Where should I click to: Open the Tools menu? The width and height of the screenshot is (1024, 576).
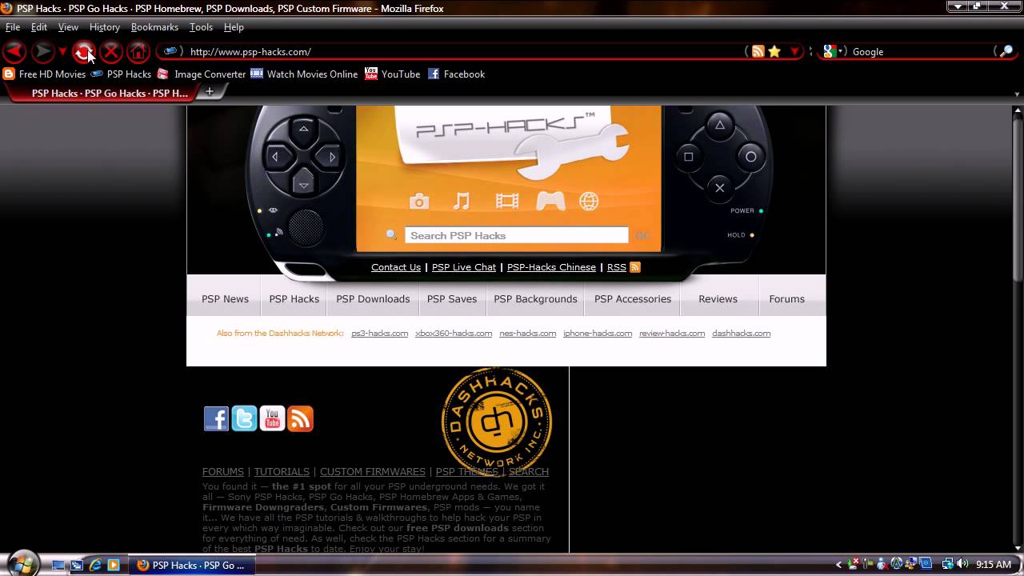click(x=201, y=26)
